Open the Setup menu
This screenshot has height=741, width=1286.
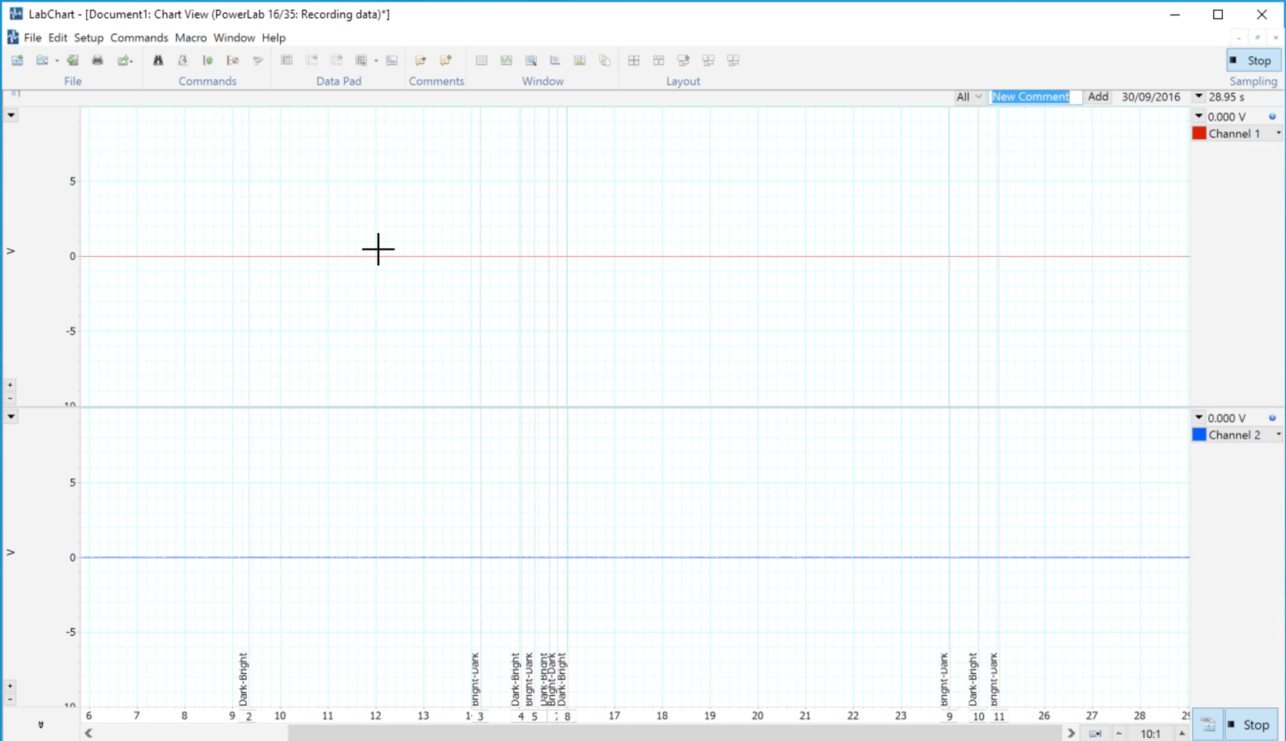click(x=88, y=38)
